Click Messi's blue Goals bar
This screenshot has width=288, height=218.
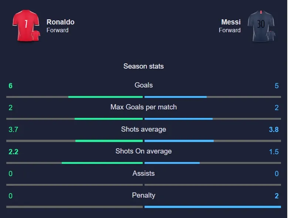point(176,97)
